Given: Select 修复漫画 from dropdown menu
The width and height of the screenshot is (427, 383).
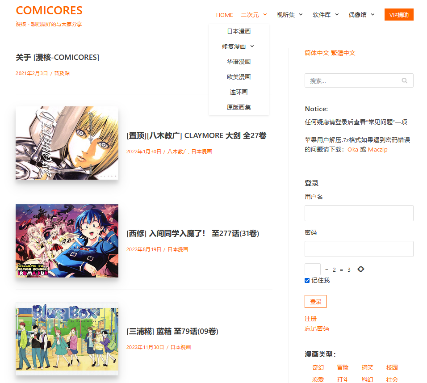Looking at the screenshot, I should point(234,46).
